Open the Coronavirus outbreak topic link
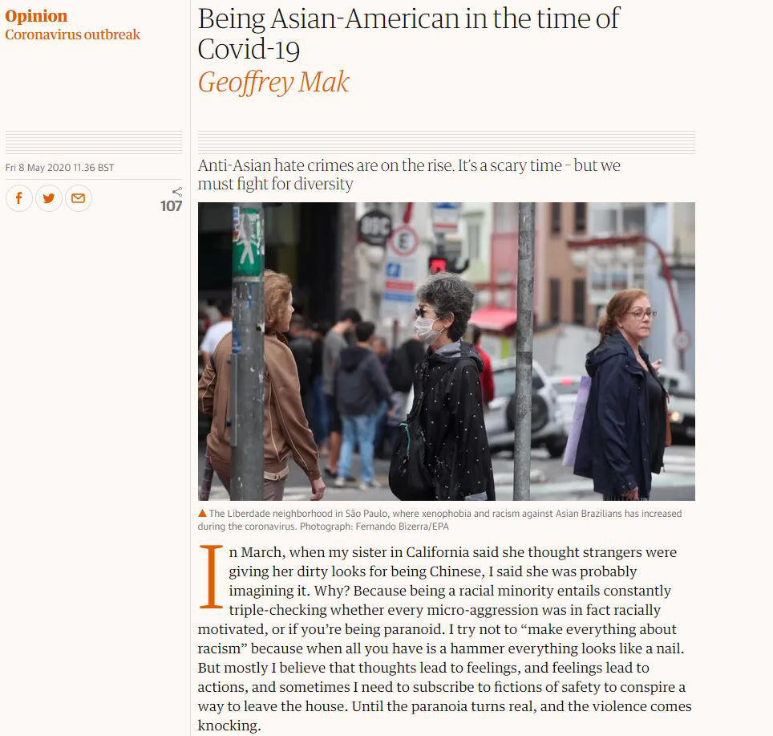This screenshot has width=773, height=736. (72, 35)
